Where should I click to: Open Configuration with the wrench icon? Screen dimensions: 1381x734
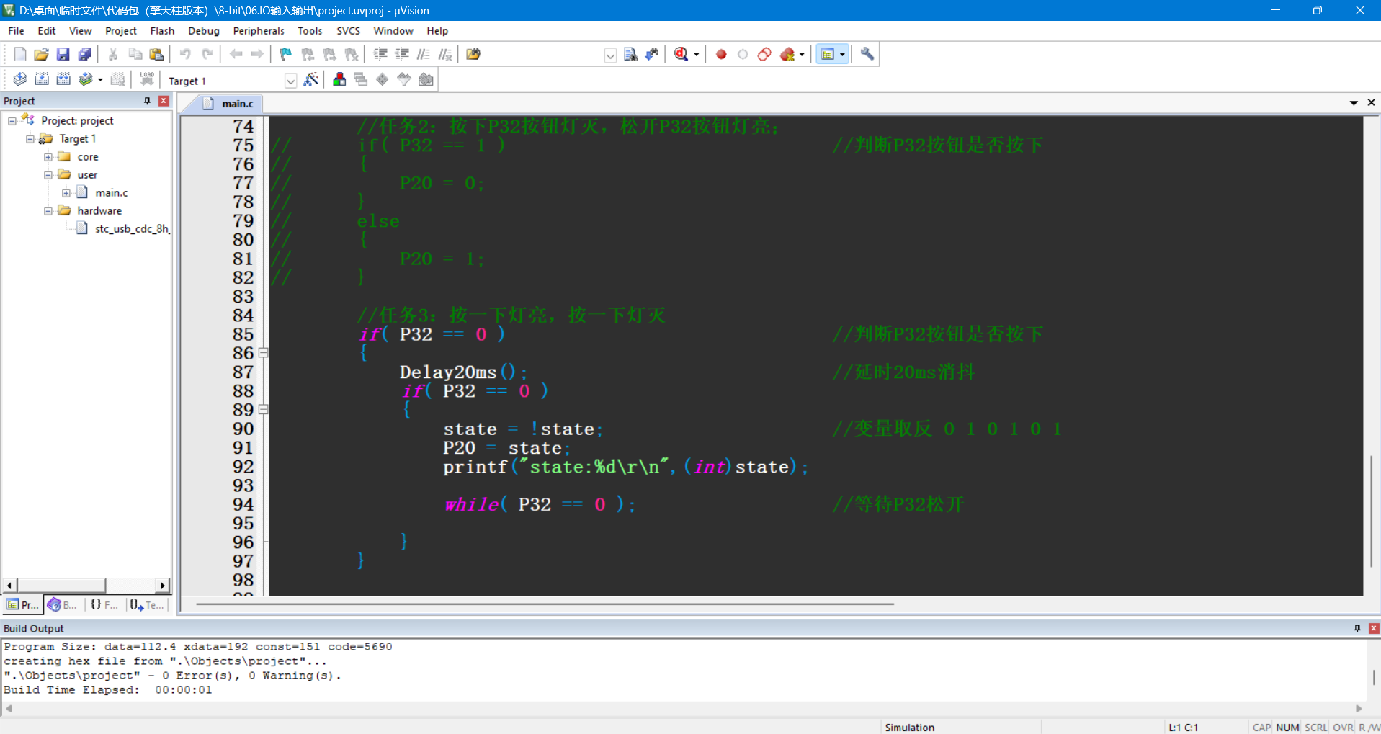[x=867, y=54]
